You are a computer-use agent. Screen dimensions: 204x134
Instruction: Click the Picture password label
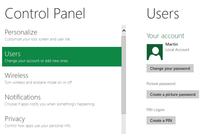point(161,84)
